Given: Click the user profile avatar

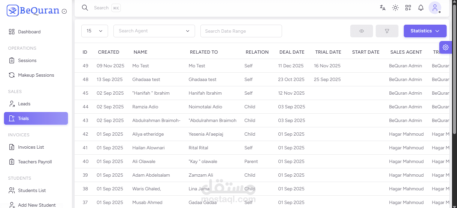Looking at the screenshot, I should [435, 8].
